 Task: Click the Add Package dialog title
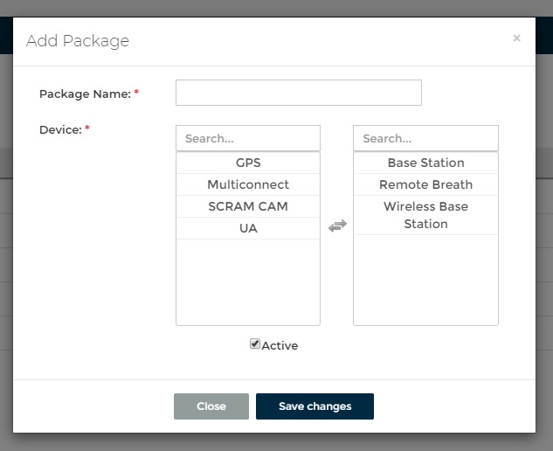click(78, 41)
